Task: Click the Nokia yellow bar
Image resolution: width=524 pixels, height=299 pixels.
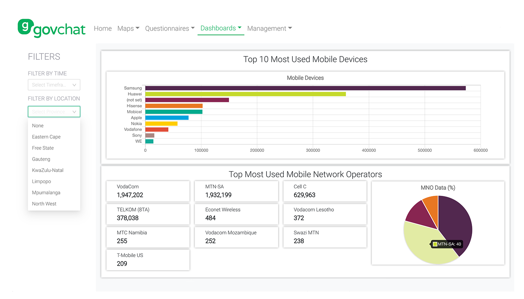Action: click(161, 124)
